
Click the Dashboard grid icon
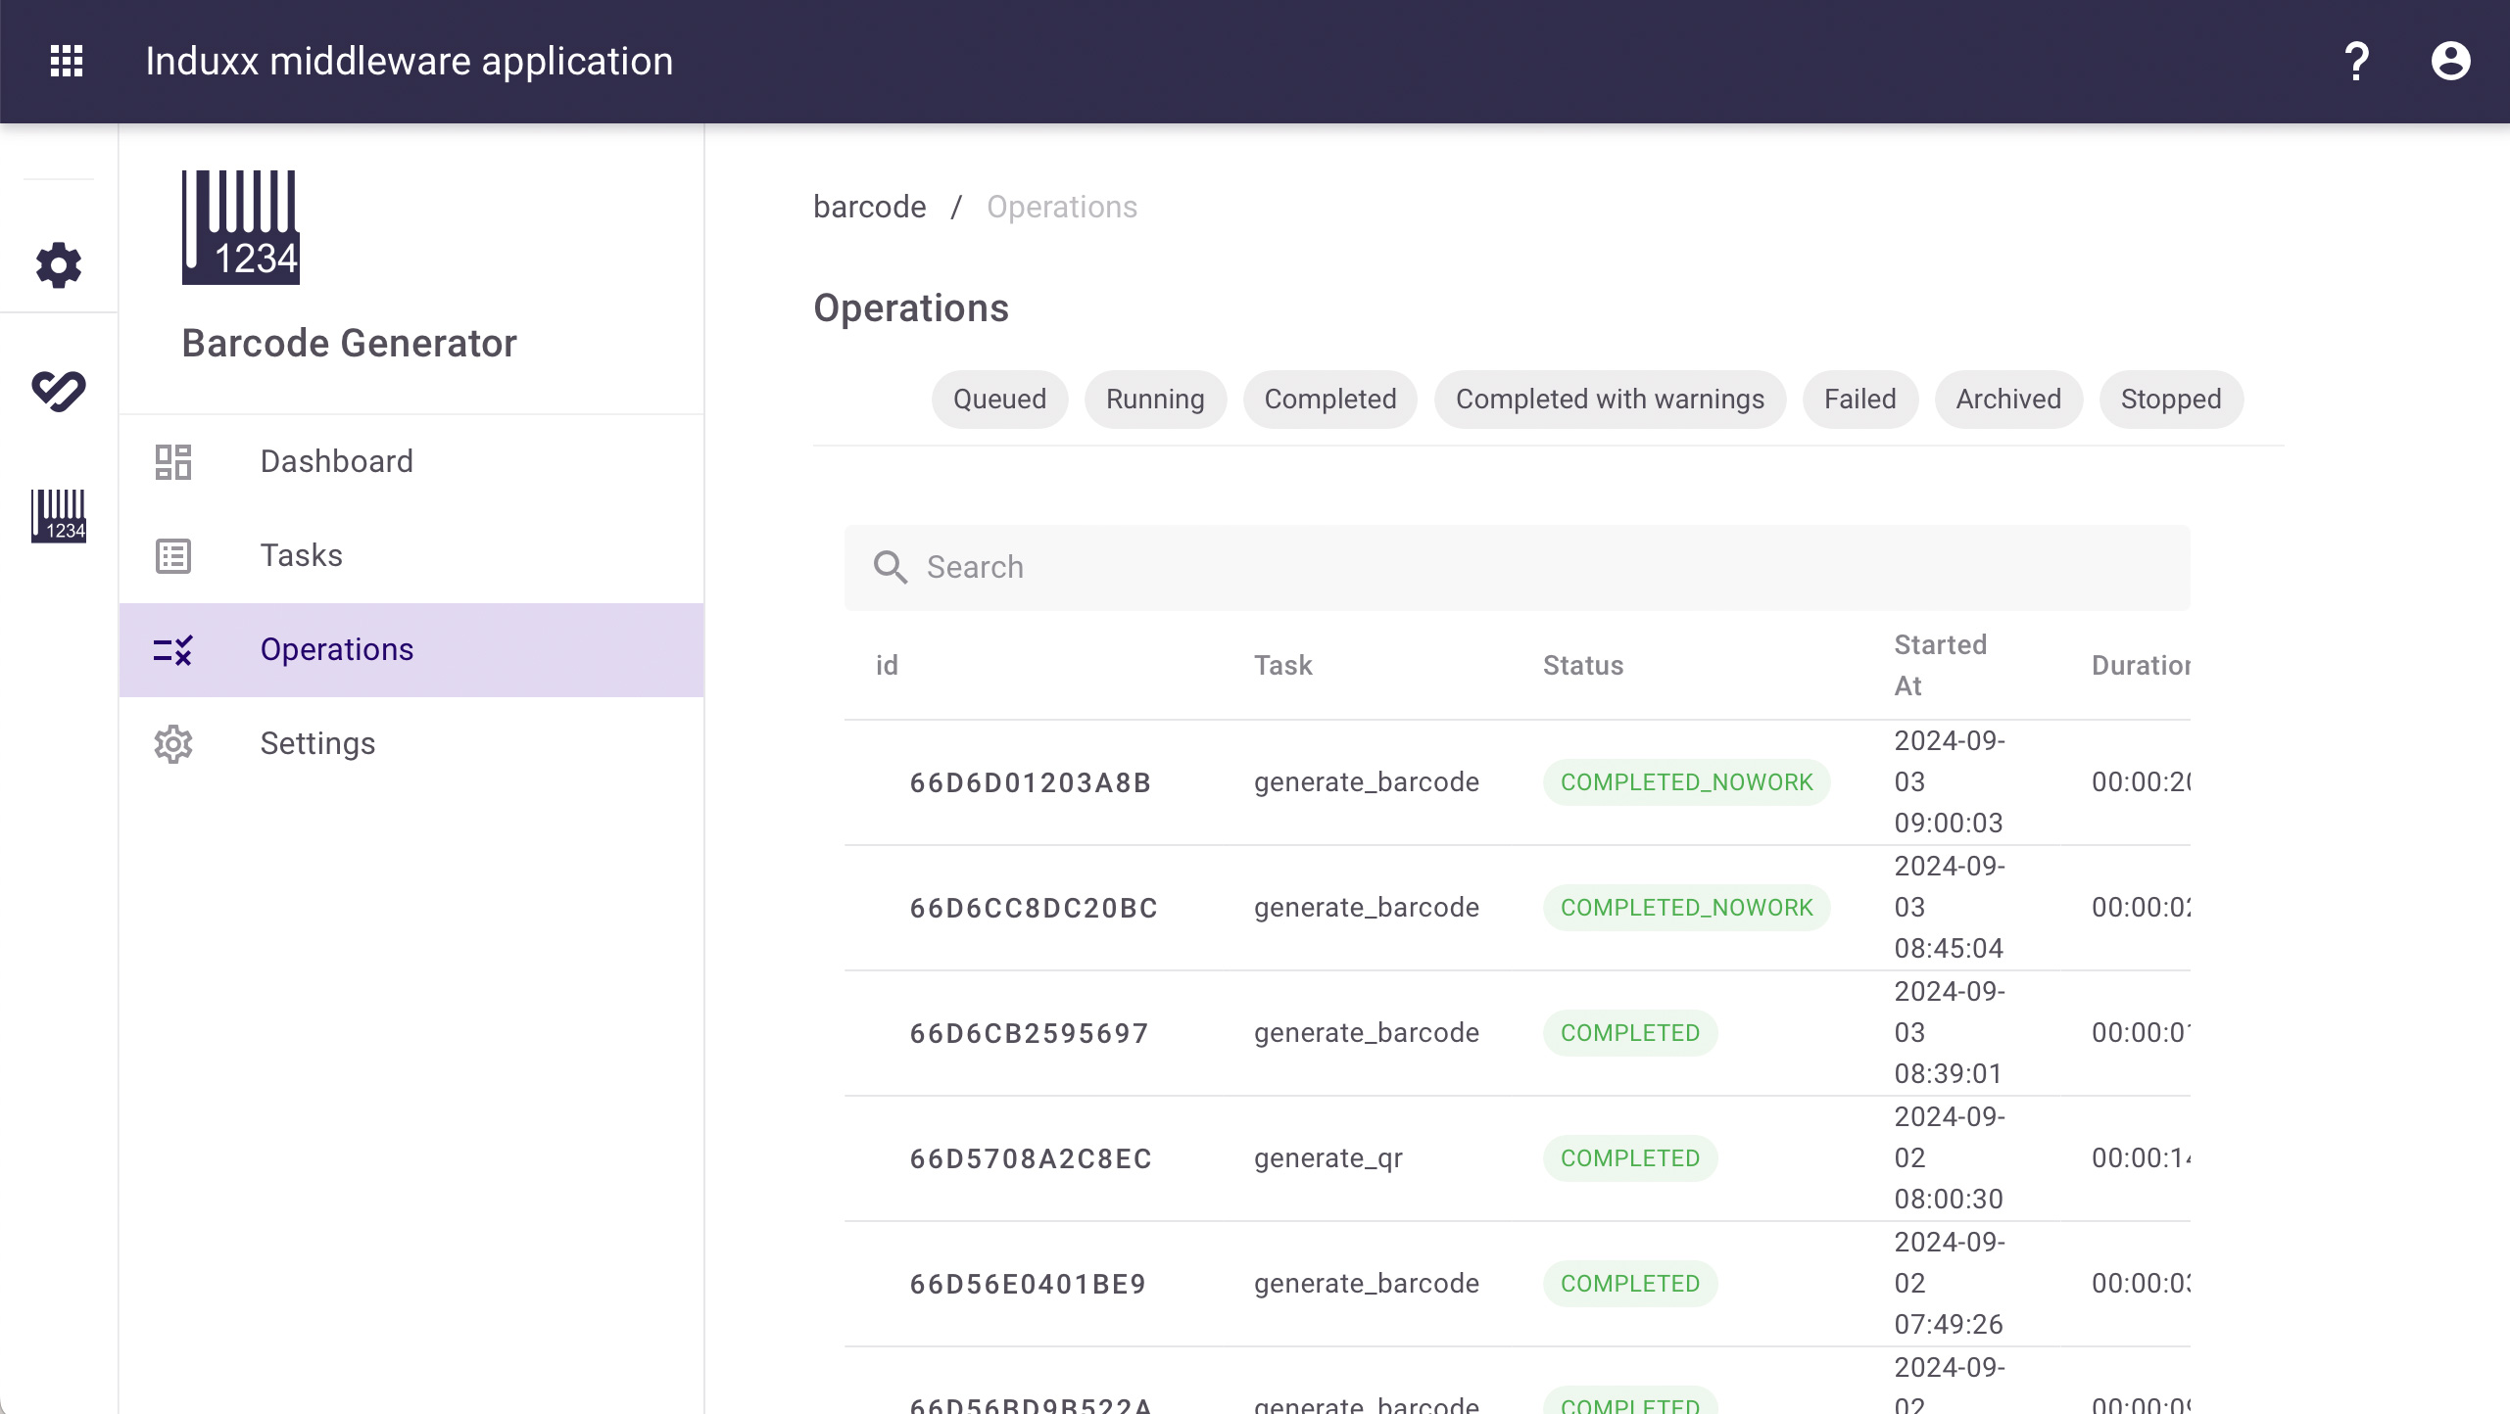coord(173,461)
